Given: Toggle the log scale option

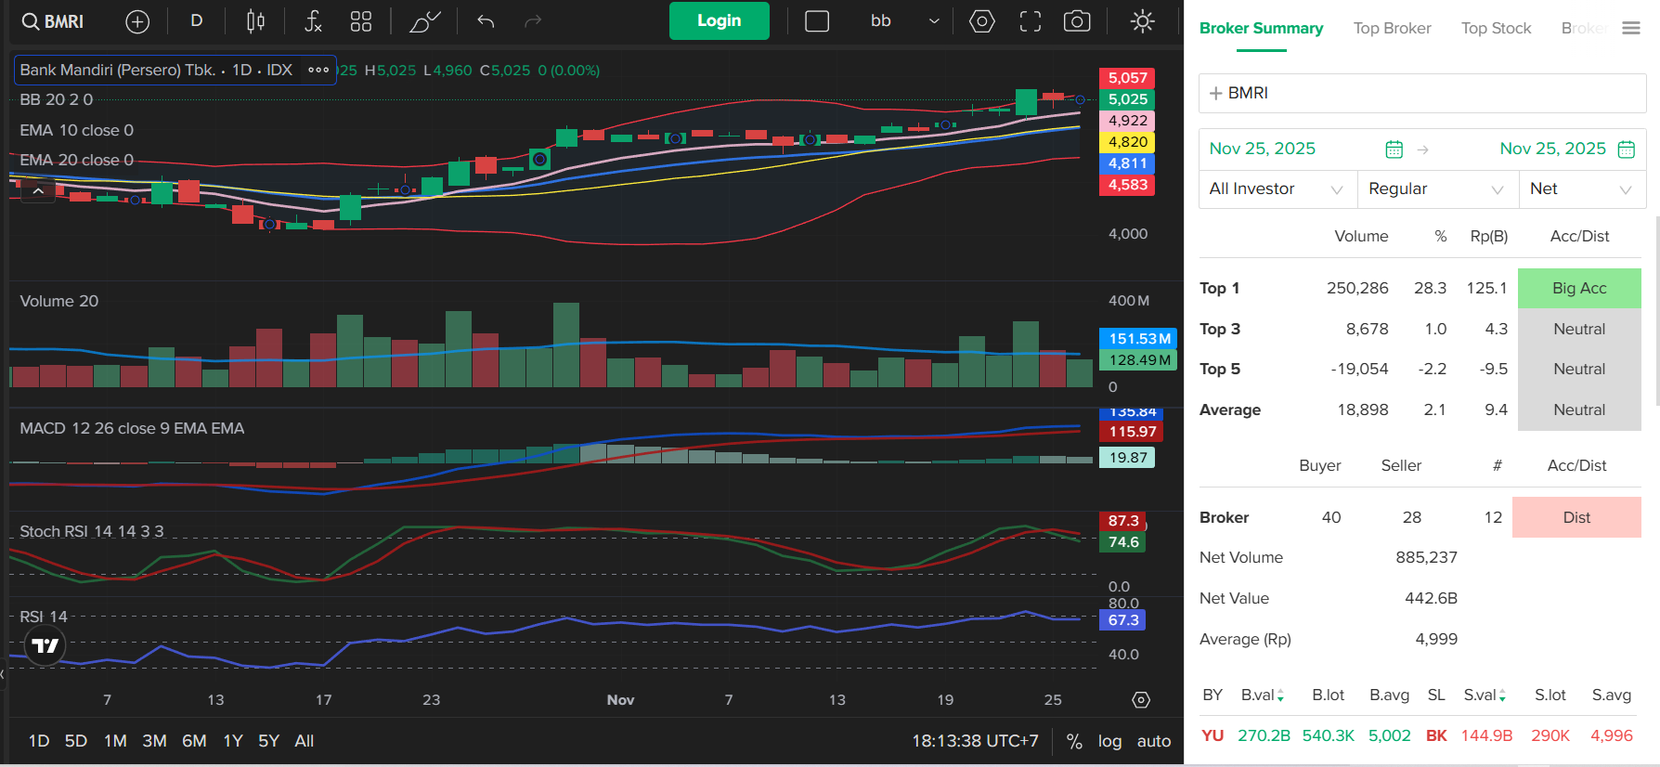Looking at the screenshot, I should pyautogui.click(x=1109, y=741).
